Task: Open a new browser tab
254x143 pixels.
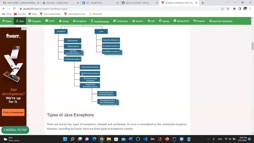Action: (x=203, y=3)
